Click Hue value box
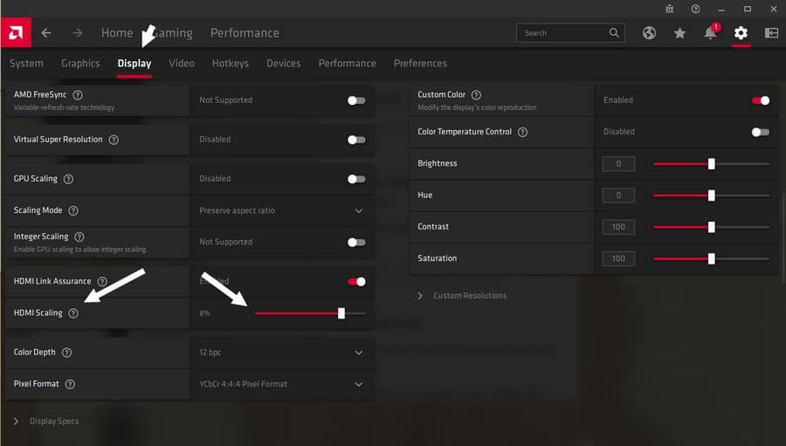Screen dimensions: 786x446 point(618,196)
